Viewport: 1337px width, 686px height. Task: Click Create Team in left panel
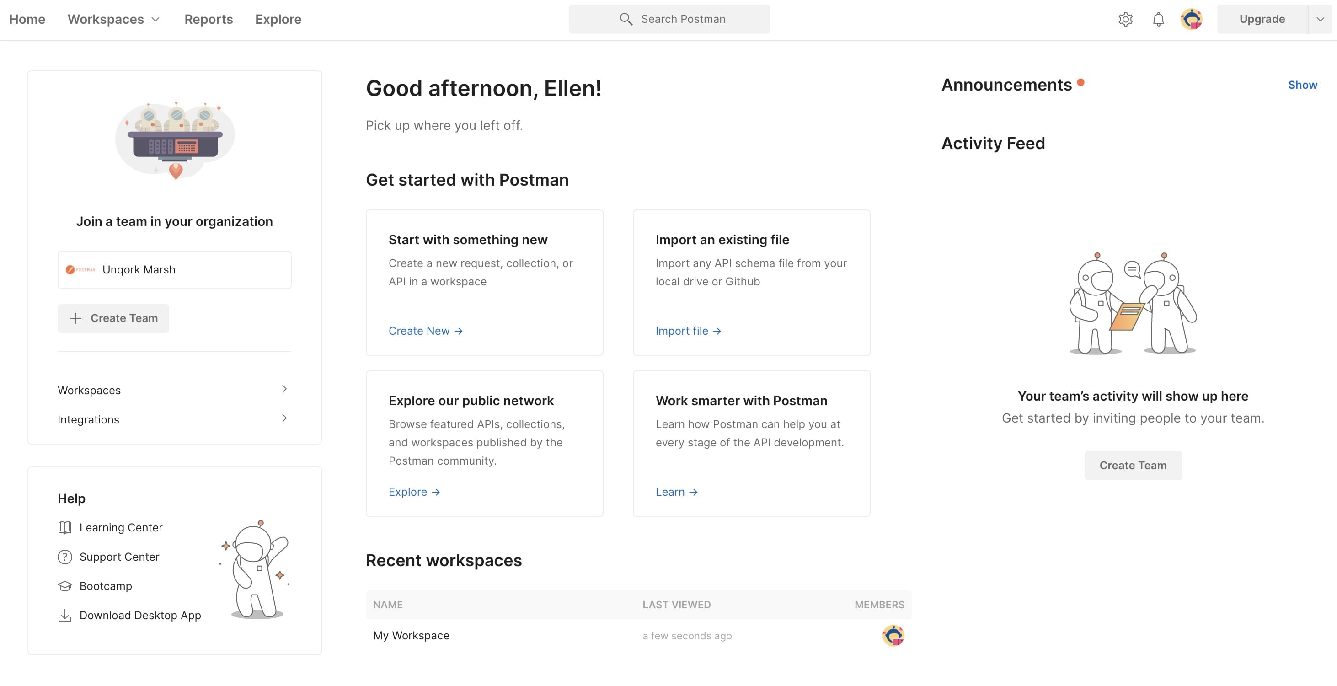coord(113,318)
